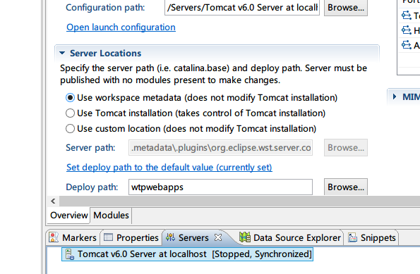Click the Configuration path text field
The width and height of the screenshot is (420, 274).
click(242, 8)
